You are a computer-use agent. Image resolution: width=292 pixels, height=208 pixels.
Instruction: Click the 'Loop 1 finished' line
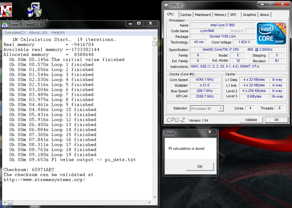[x=52, y=65]
